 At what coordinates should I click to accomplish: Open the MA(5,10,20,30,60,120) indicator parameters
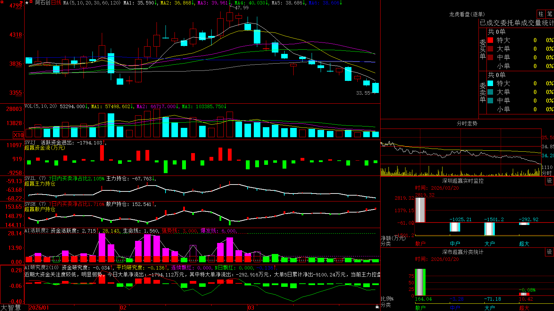point(92,3)
